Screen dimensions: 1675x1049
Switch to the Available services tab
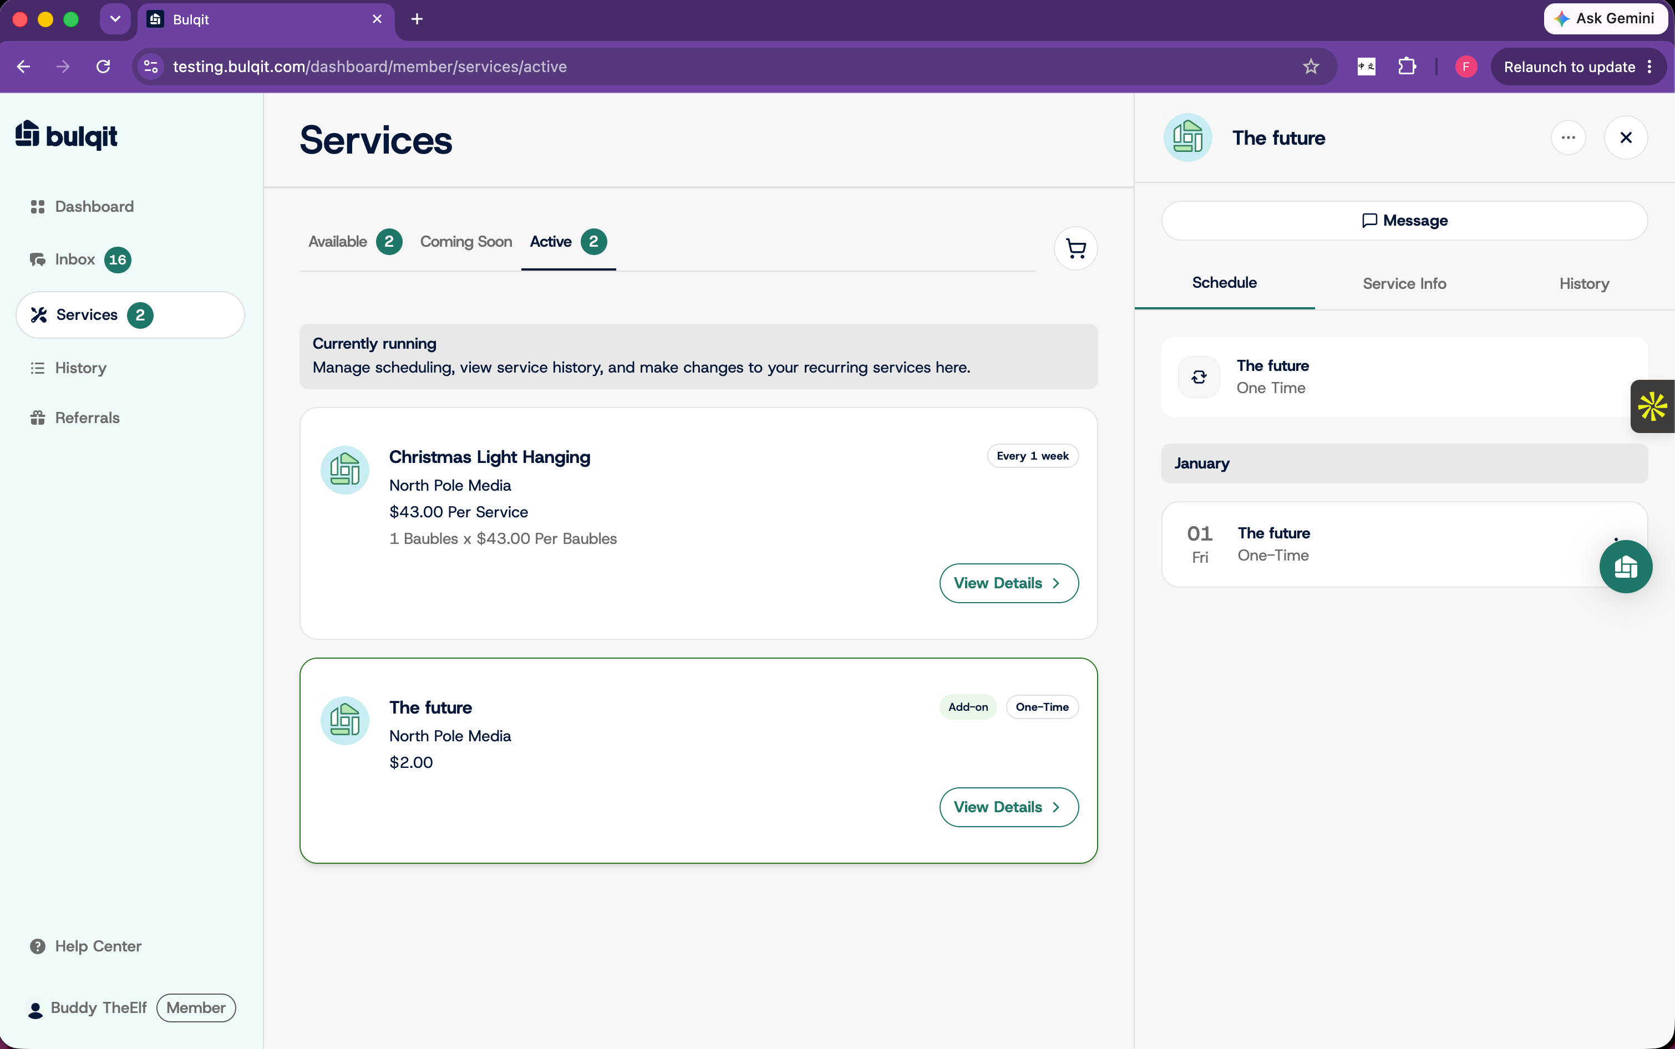pyautogui.click(x=354, y=241)
